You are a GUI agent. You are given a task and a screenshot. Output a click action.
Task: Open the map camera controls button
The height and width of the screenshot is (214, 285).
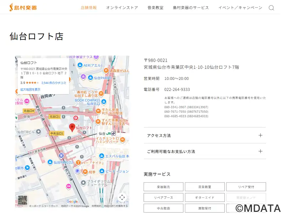(x=122, y=197)
